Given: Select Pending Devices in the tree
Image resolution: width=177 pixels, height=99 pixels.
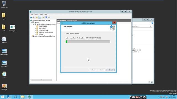Looking at the screenshot, I should tap(43, 30).
